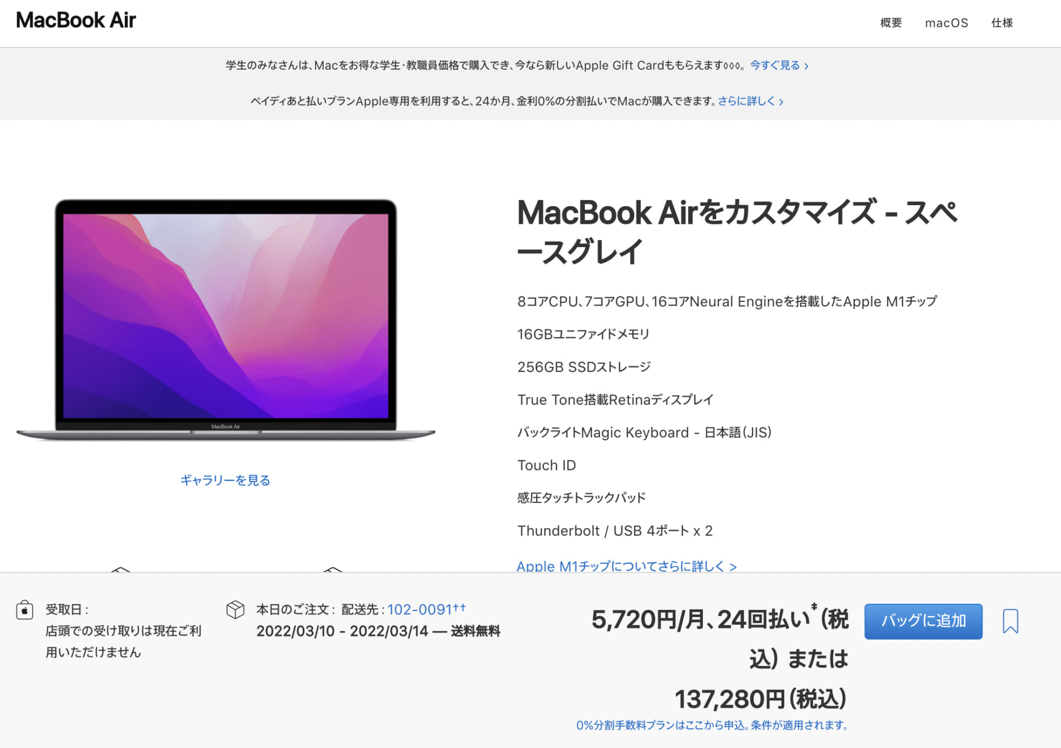Click the 今すぐ見る student offer link
This screenshot has height=748, width=1061.
coord(775,65)
